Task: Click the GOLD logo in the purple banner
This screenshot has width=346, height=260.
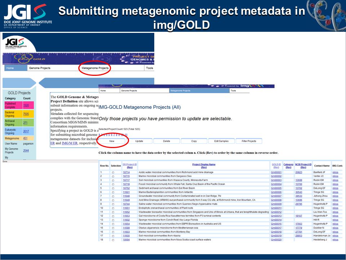Action: pos(30,58)
